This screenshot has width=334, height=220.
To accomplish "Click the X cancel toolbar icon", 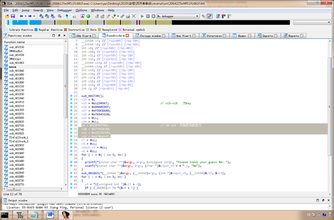I will 134,16.
